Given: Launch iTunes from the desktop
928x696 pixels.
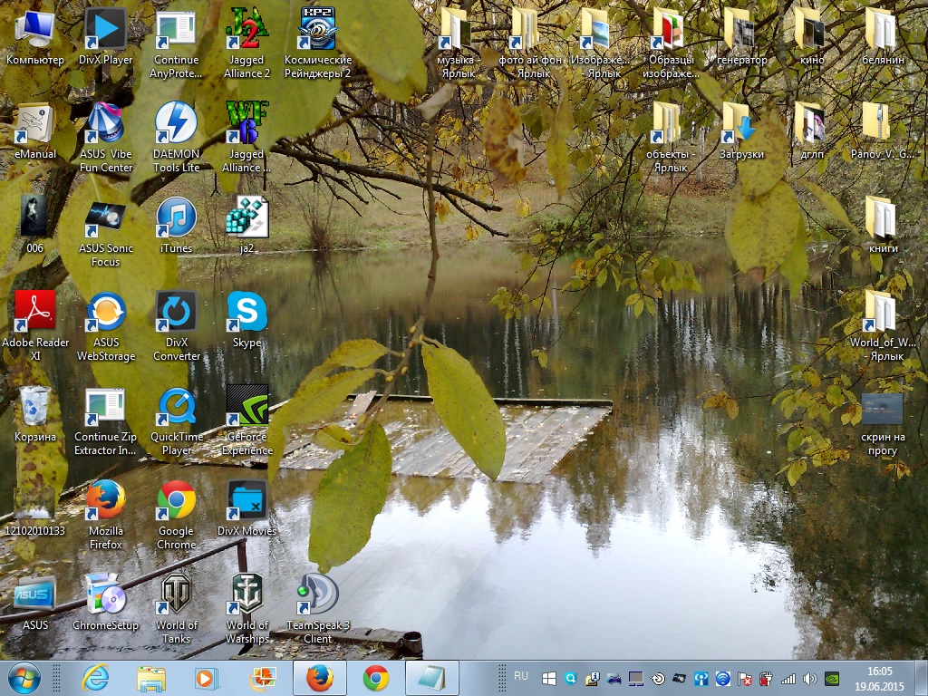Looking at the screenshot, I should tap(176, 218).
